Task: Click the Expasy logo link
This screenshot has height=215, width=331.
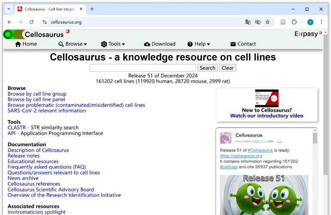Action: point(308,34)
